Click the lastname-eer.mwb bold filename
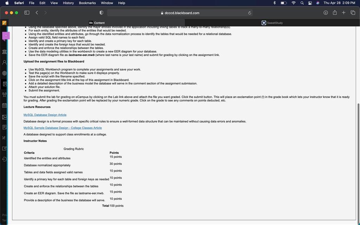Screen dimensions: 360x225 click(82, 55)
